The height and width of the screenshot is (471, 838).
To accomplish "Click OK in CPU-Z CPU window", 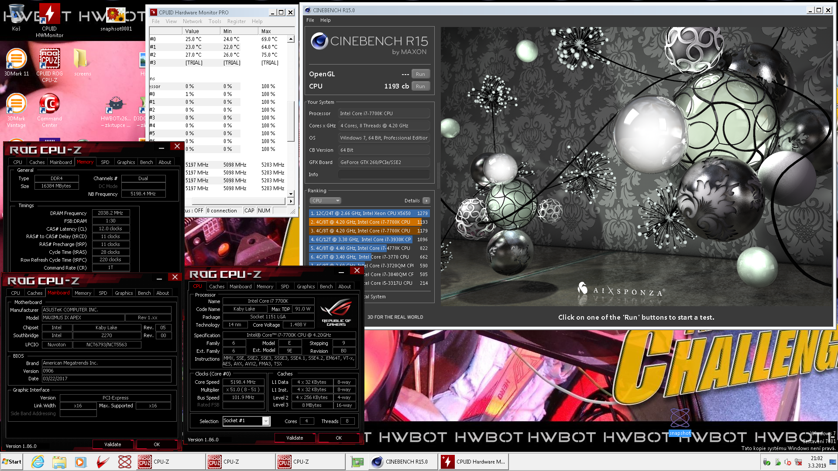I will pos(339,438).
